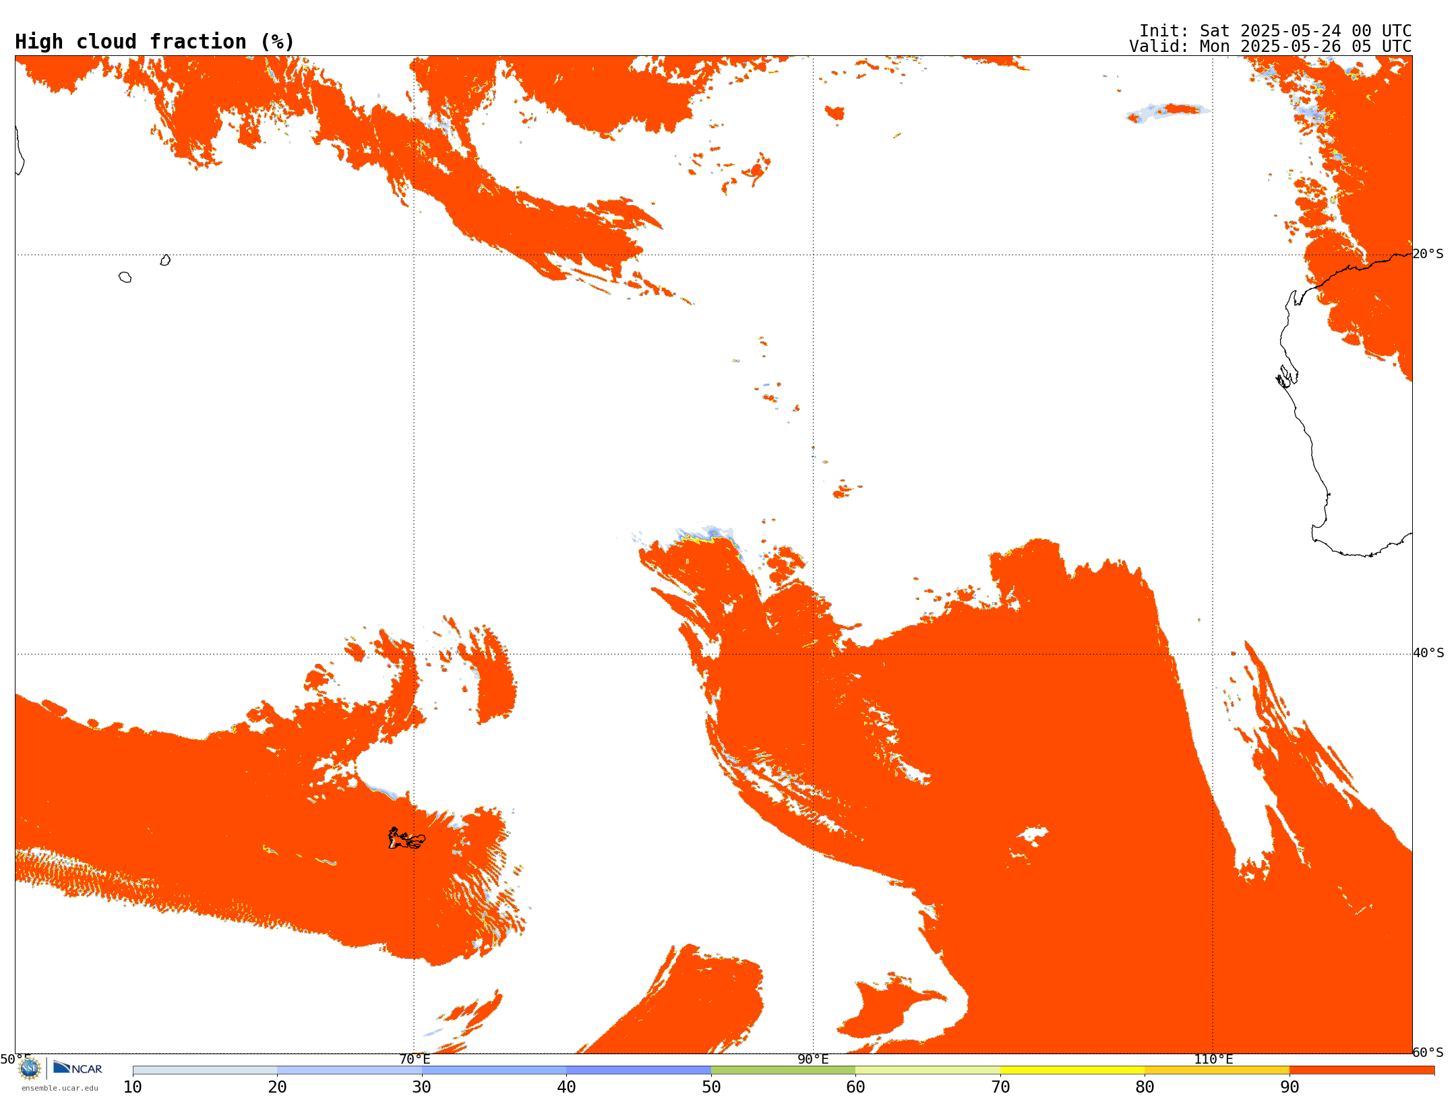
Task: Click the gold 80-90 colorbar segment
Action: (1217, 1070)
